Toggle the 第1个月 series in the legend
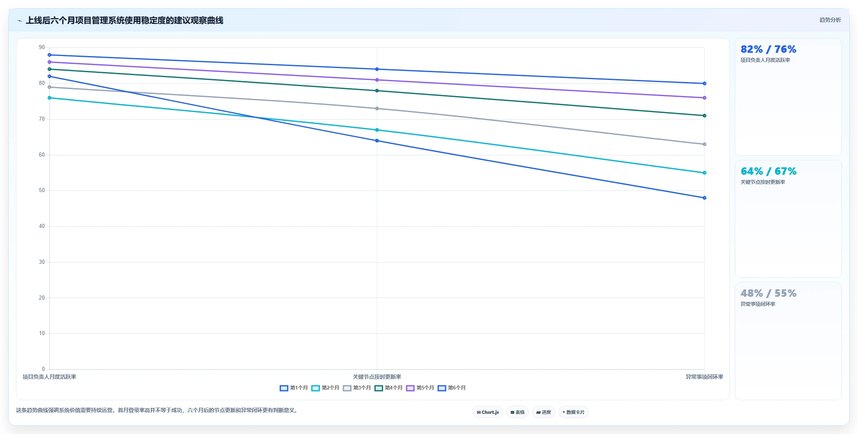Viewport: 858px width, 434px height. tap(294, 388)
